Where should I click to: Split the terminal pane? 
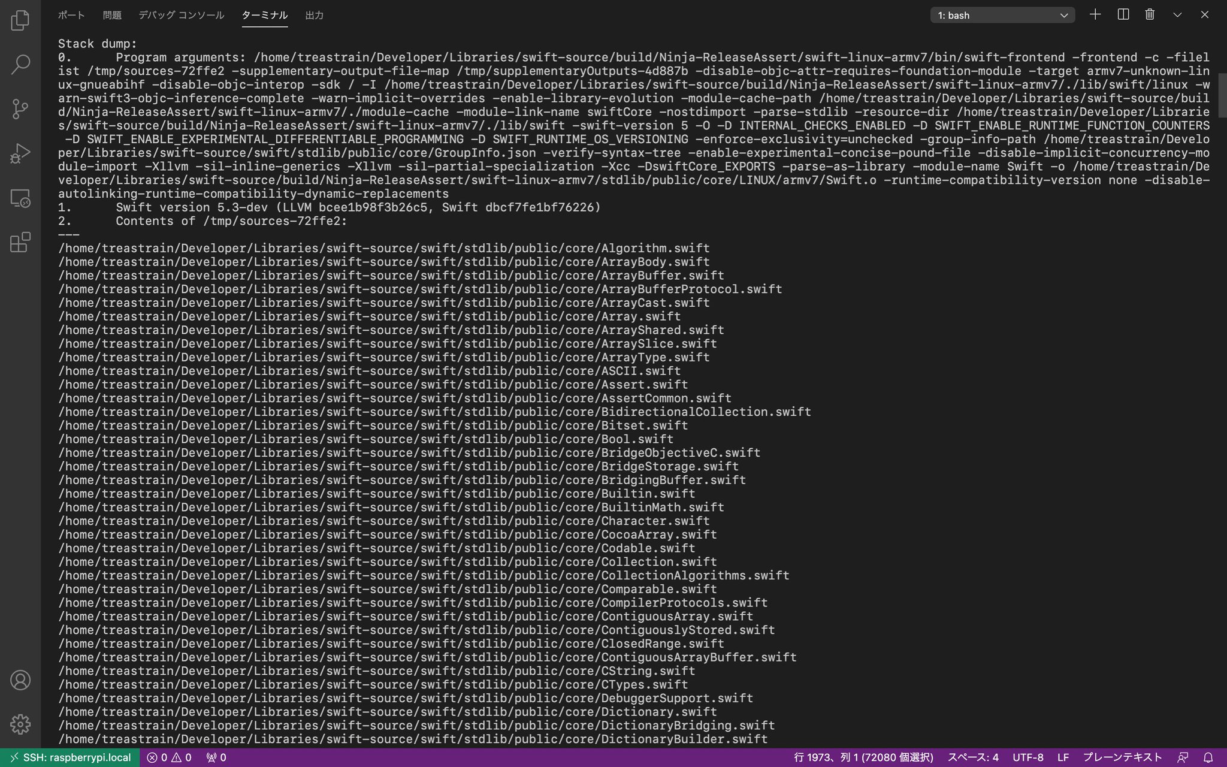pyautogui.click(x=1123, y=15)
